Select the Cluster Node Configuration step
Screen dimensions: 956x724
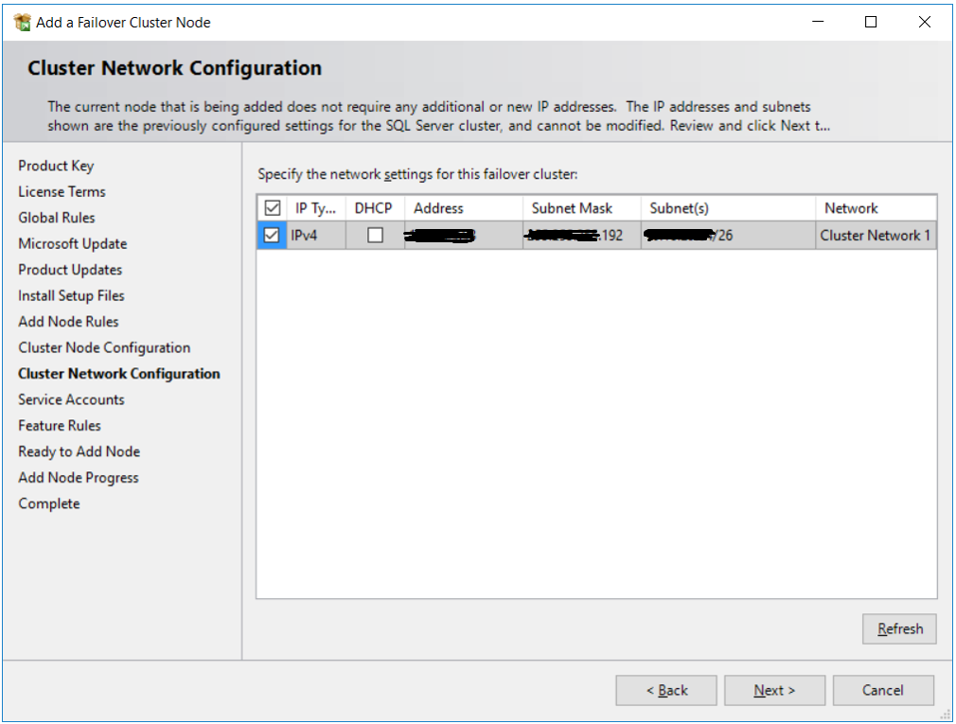coord(104,347)
